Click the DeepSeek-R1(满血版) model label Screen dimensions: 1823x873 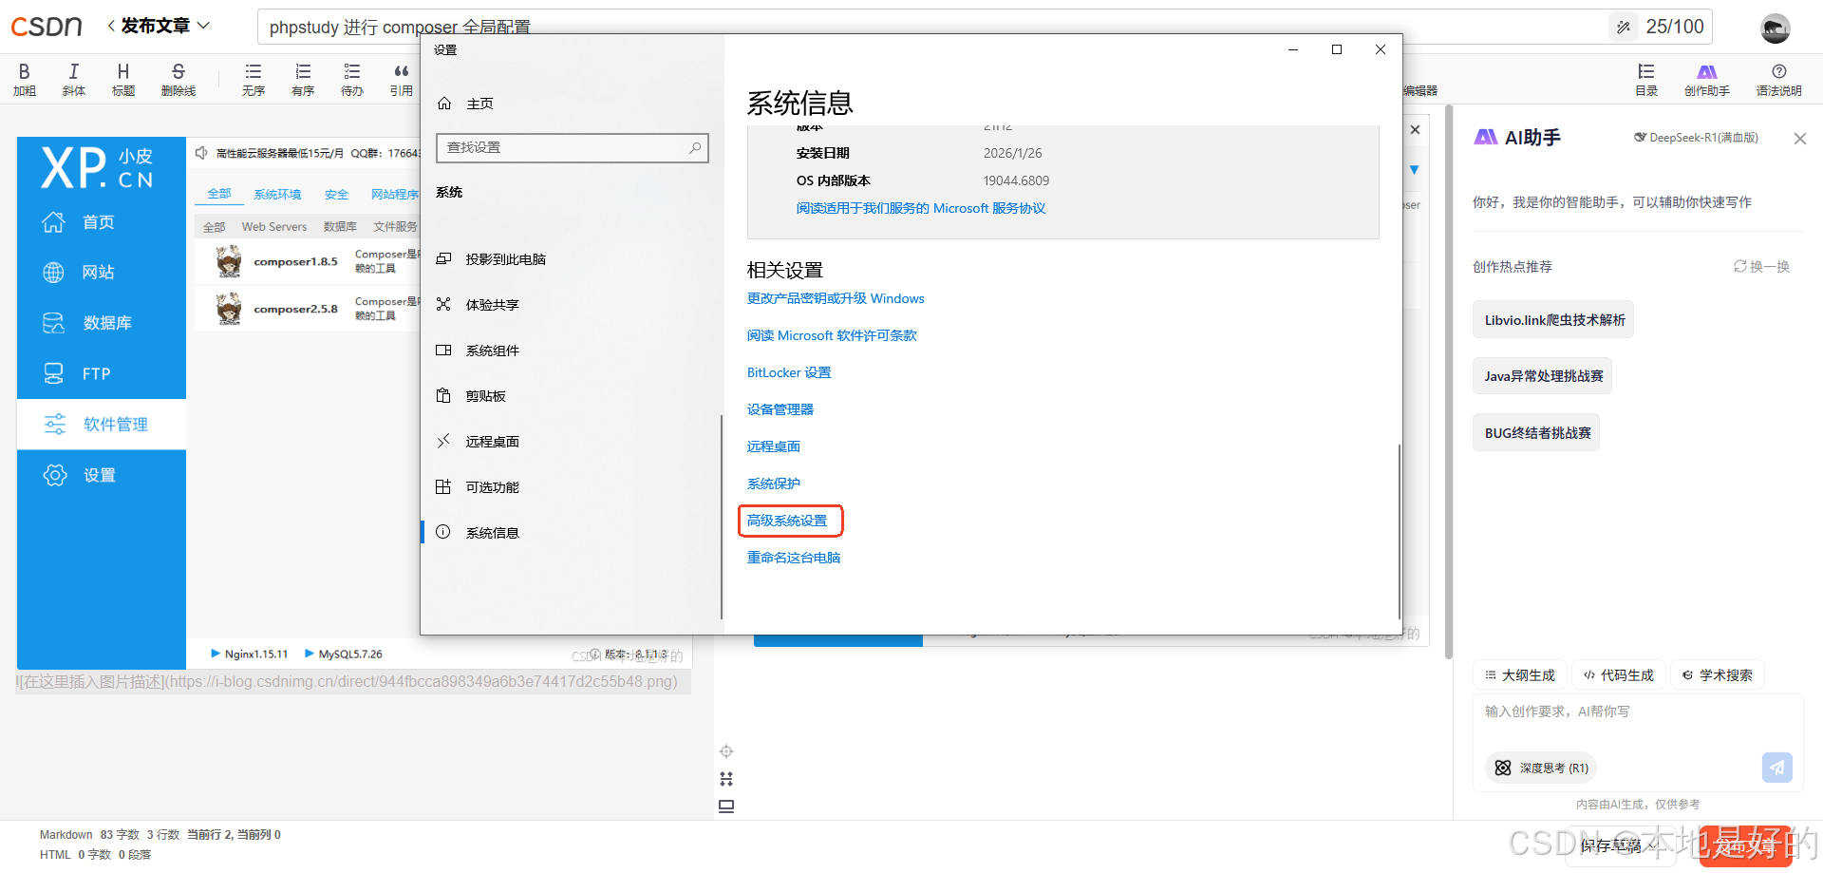[x=1696, y=138]
